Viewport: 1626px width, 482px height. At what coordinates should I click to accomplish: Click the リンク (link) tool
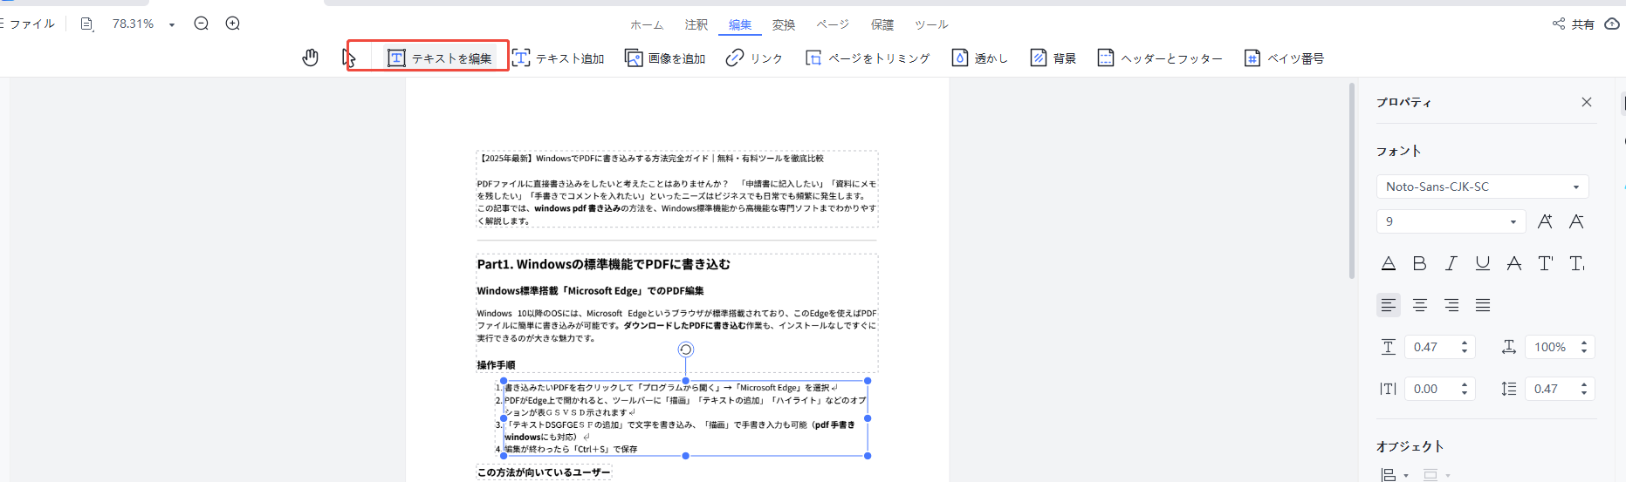(754, 58)
